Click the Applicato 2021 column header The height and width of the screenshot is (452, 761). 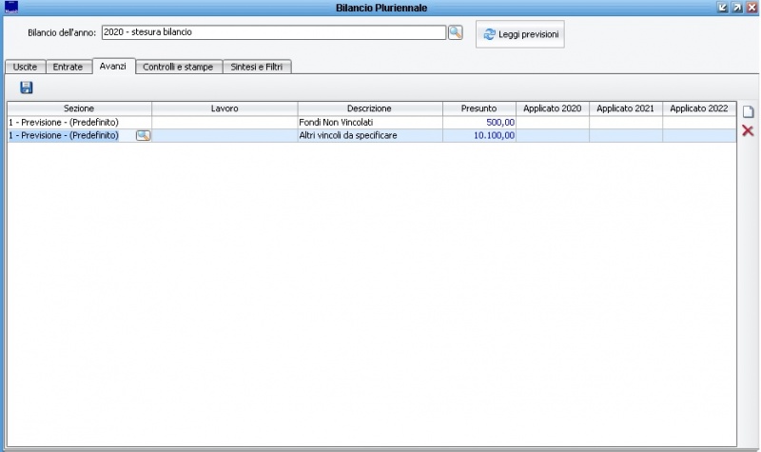[x=626, y=108]
